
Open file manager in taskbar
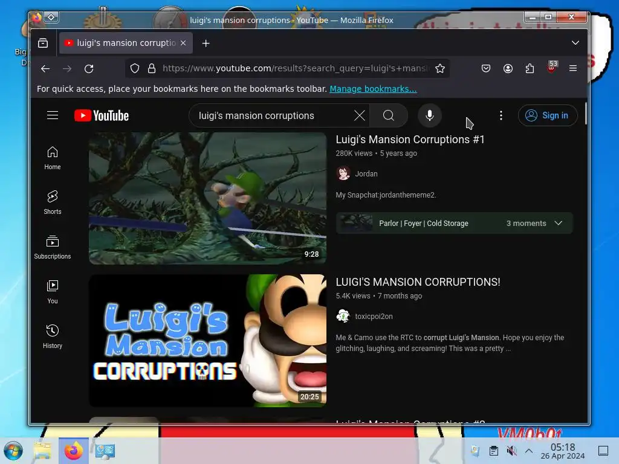[42, 451]
